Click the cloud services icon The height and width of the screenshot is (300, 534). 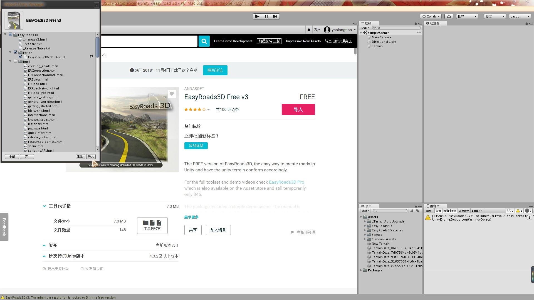coord(449,16)
